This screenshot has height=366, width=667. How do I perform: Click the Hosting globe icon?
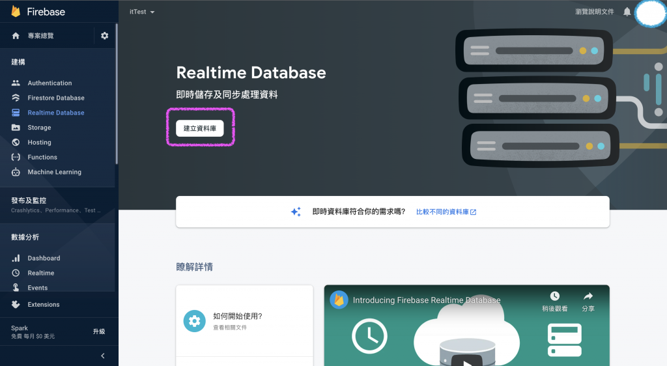(x=16, y=143)
